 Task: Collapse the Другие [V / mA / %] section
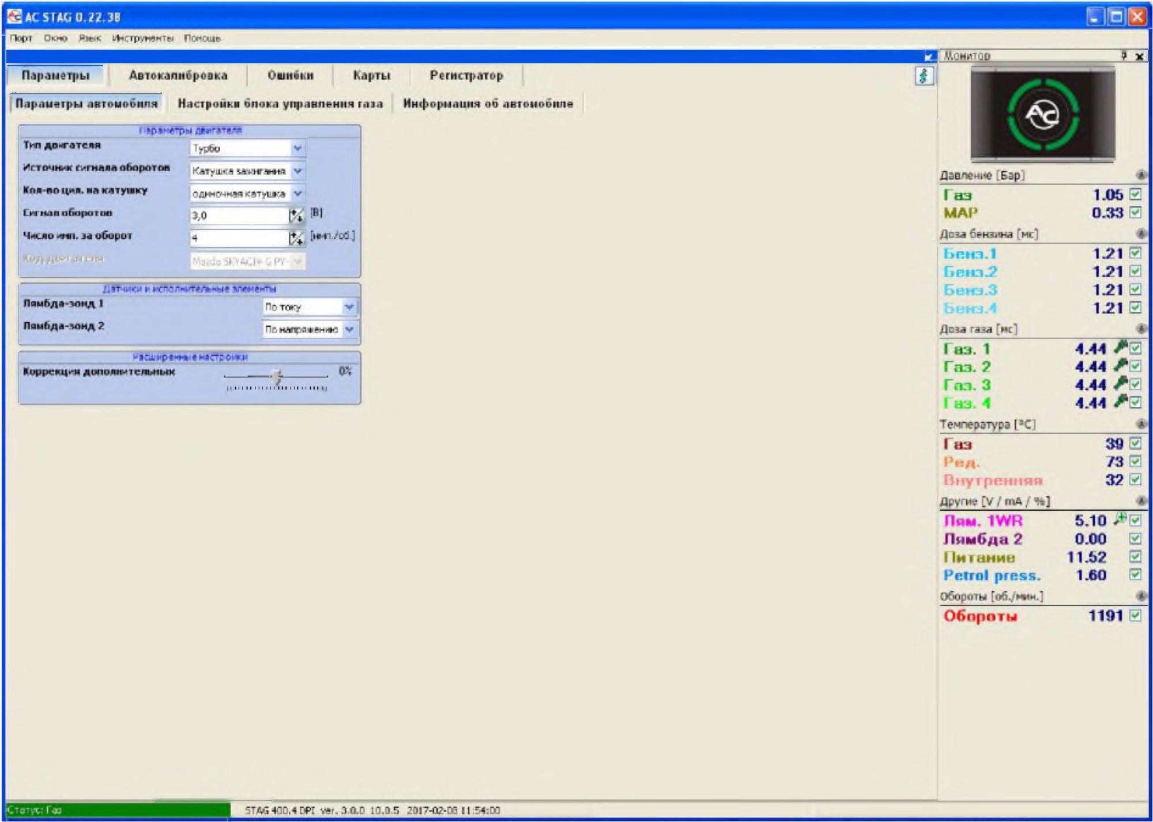1141,501
